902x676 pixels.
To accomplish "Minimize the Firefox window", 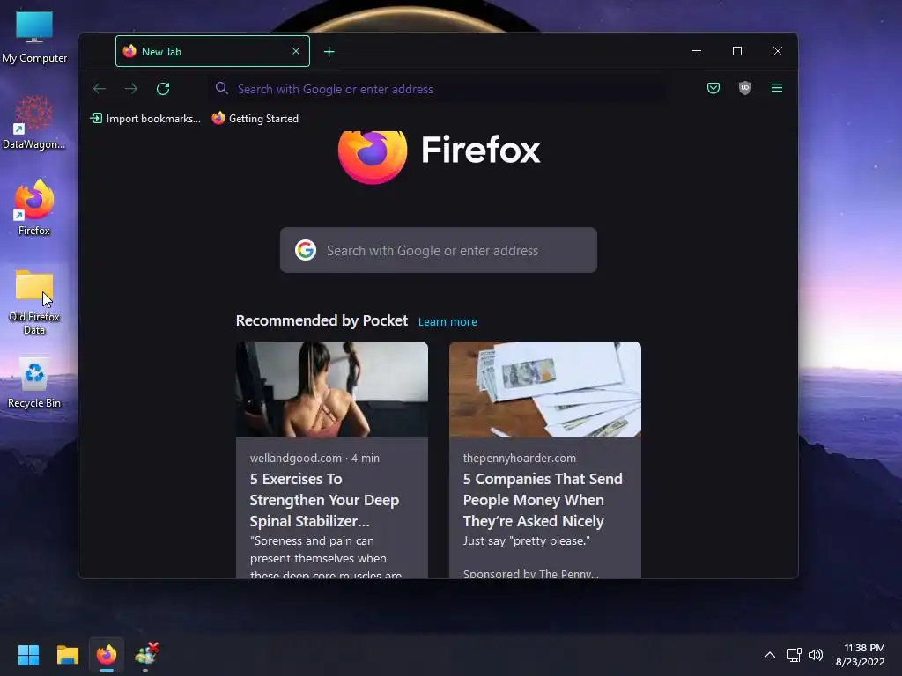I will [697, 51].
